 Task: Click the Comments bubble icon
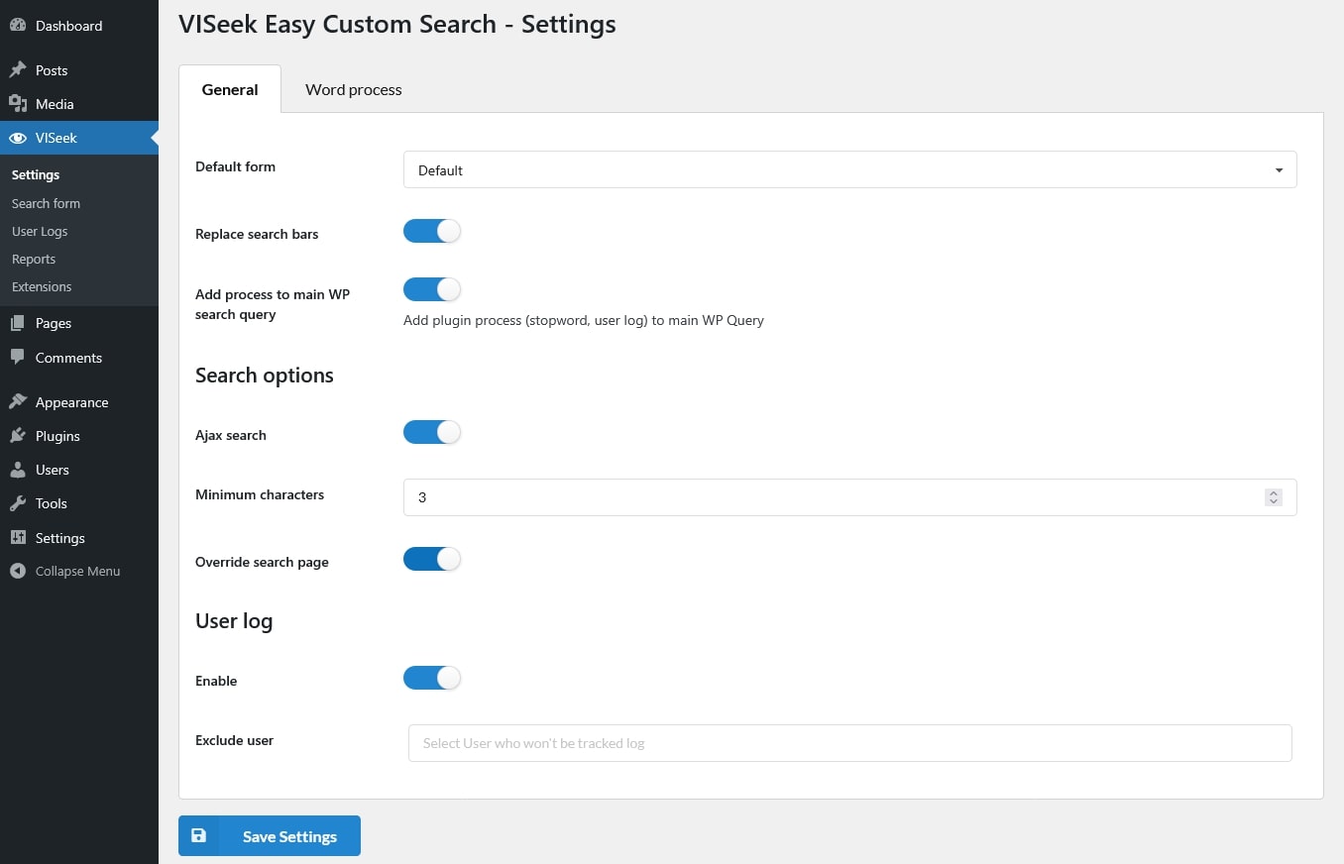18,358
